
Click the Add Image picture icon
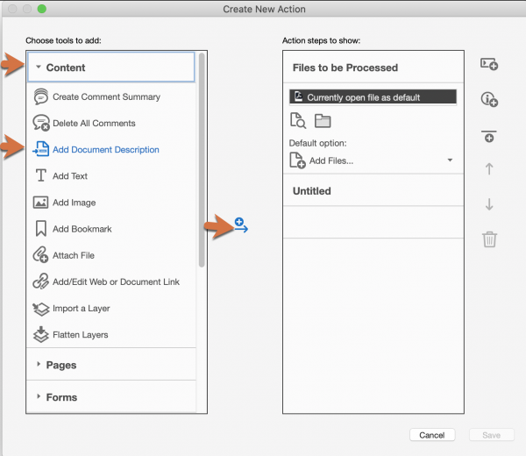pyautogui.click(x=40, y=203)
